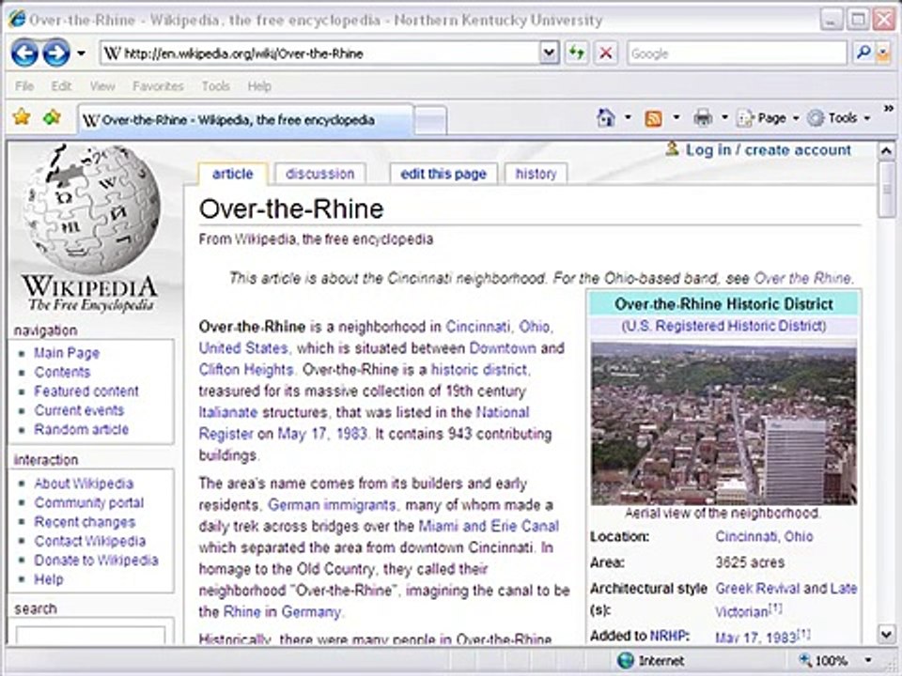Image resolution: width=902 pixels, height=676 pixels.
Task: Click the Contents sidebar link
Action: pos(62,372)
